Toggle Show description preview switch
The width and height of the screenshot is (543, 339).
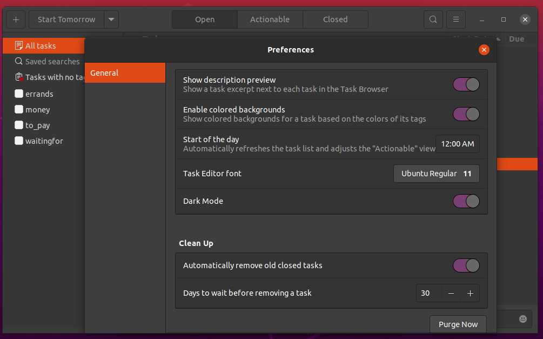click(466, 84)
